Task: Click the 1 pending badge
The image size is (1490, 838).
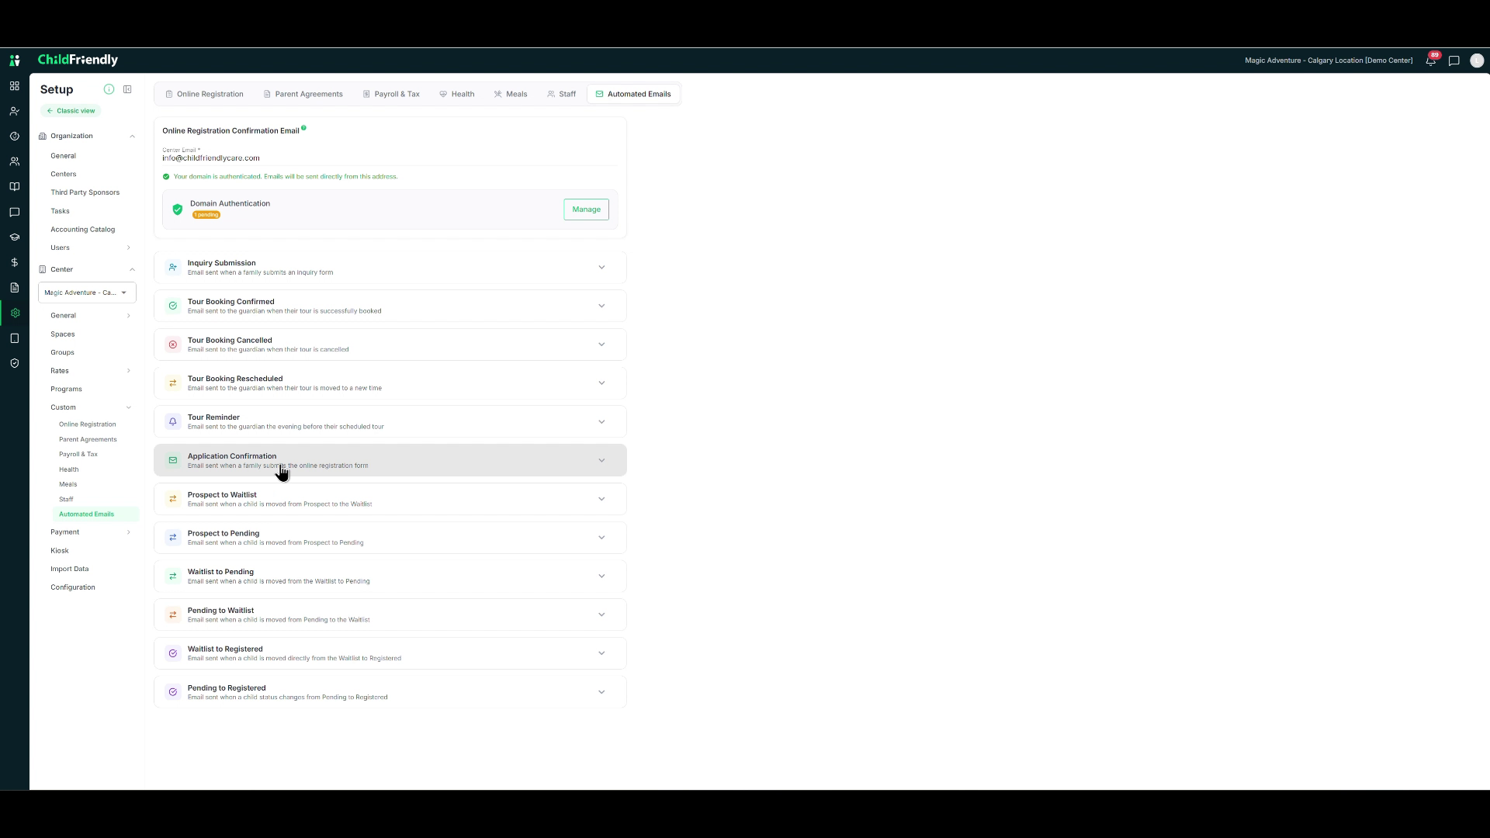Action: click(206, 215)
